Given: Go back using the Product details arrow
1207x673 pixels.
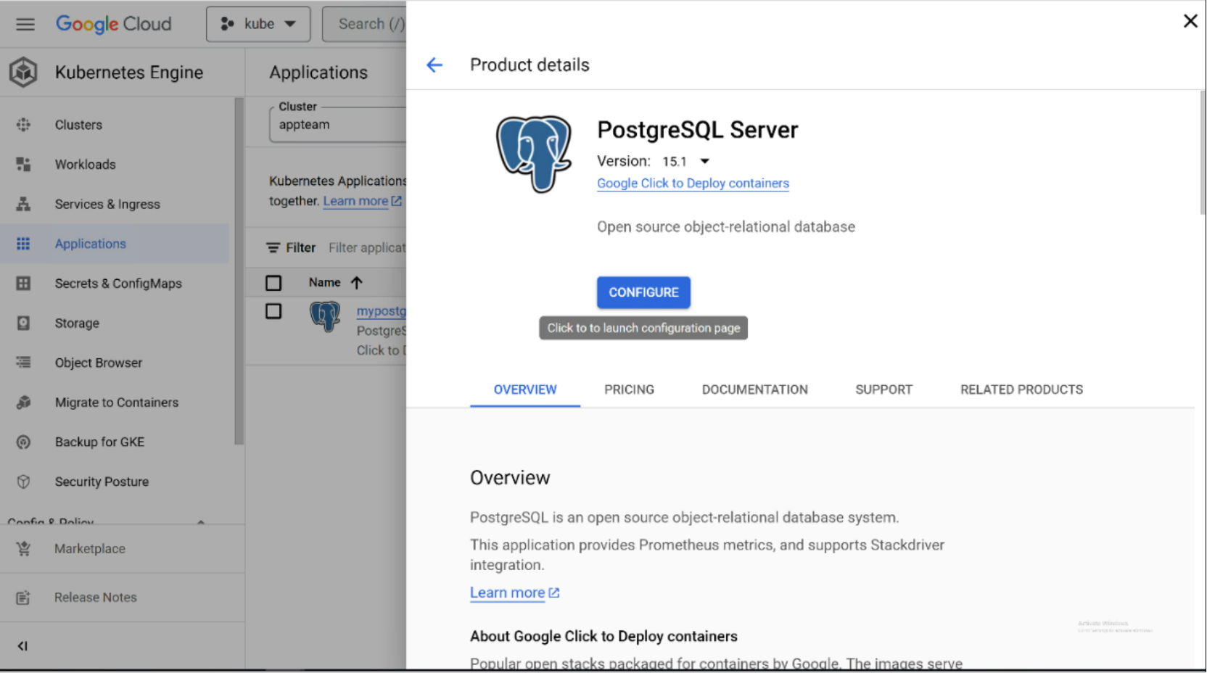Looking at the screenshot, I should click(x=434, y=65).
